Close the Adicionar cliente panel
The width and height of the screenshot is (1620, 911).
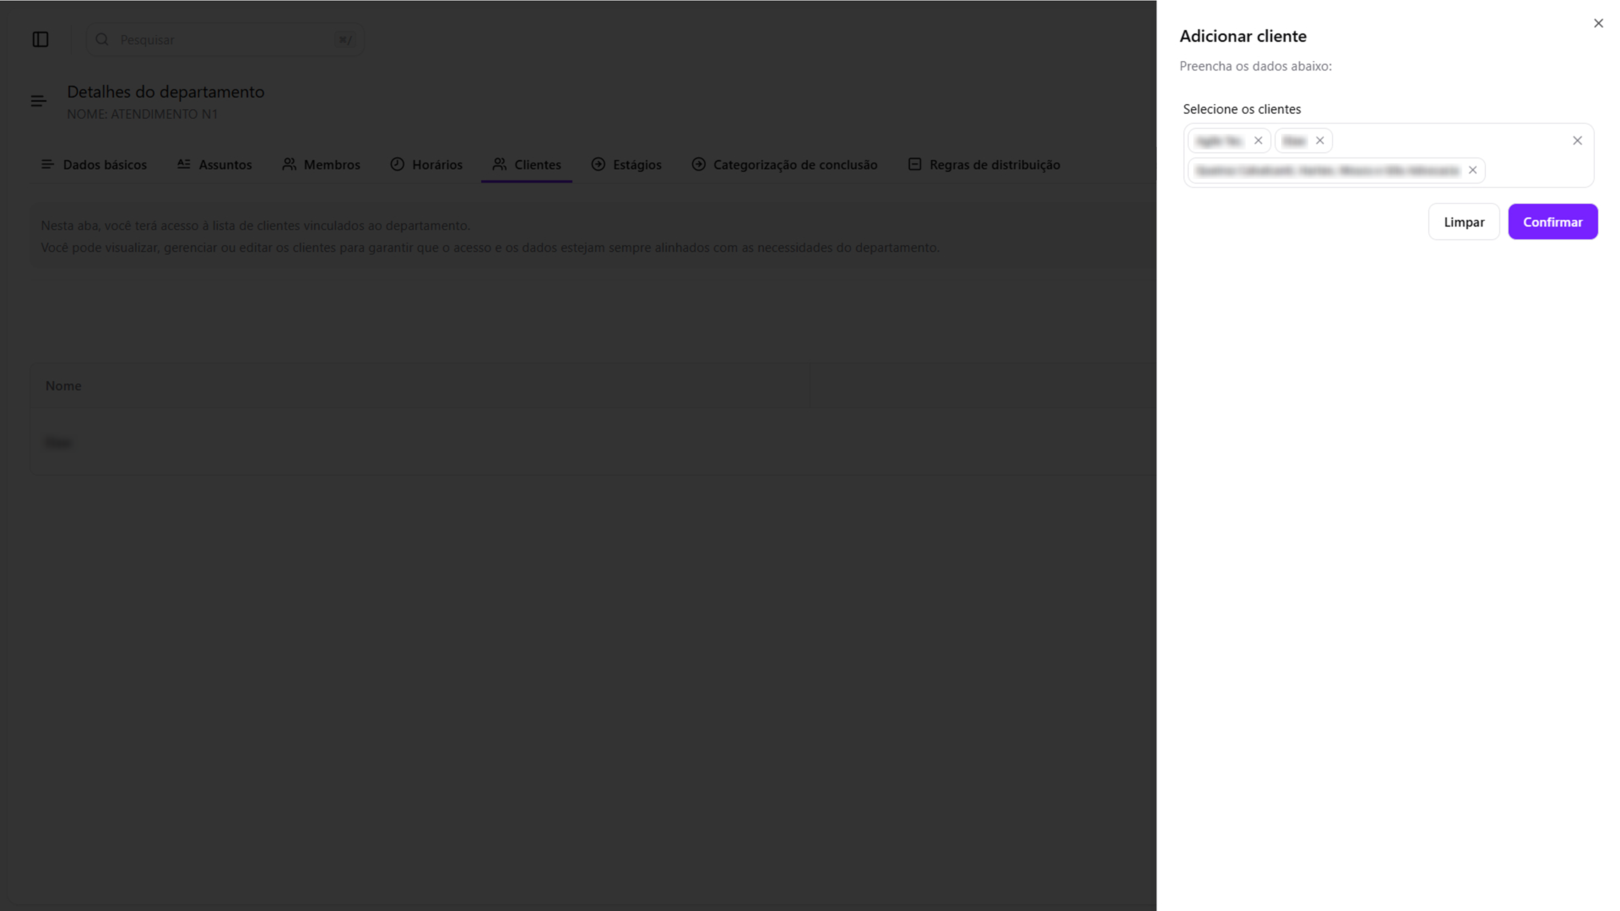pyautogui.click(x=1598, y=23)
